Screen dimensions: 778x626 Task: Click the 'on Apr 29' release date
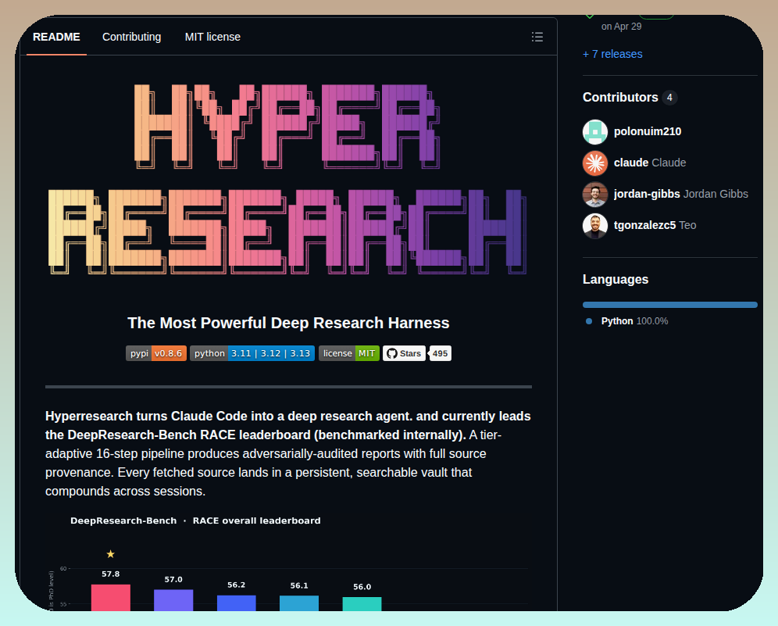point(621,27)
